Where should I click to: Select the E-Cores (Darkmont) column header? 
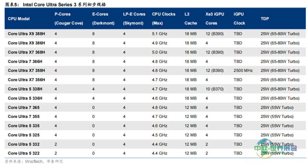click(x=103, y=19)
